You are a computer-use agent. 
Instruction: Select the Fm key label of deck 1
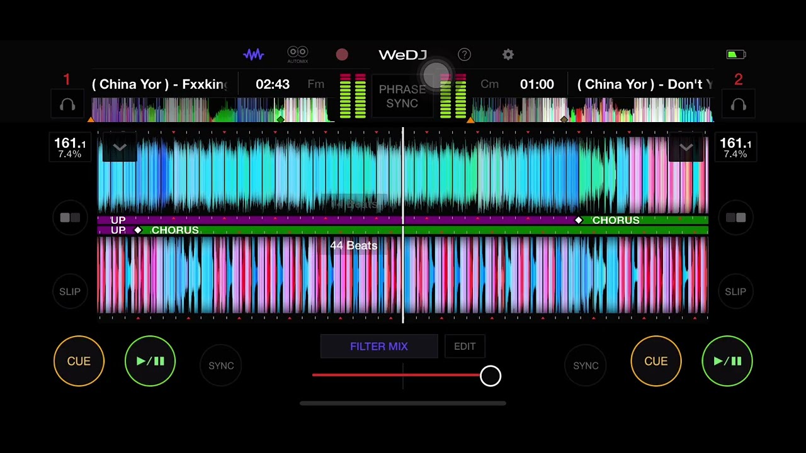[x=316, y=84]
